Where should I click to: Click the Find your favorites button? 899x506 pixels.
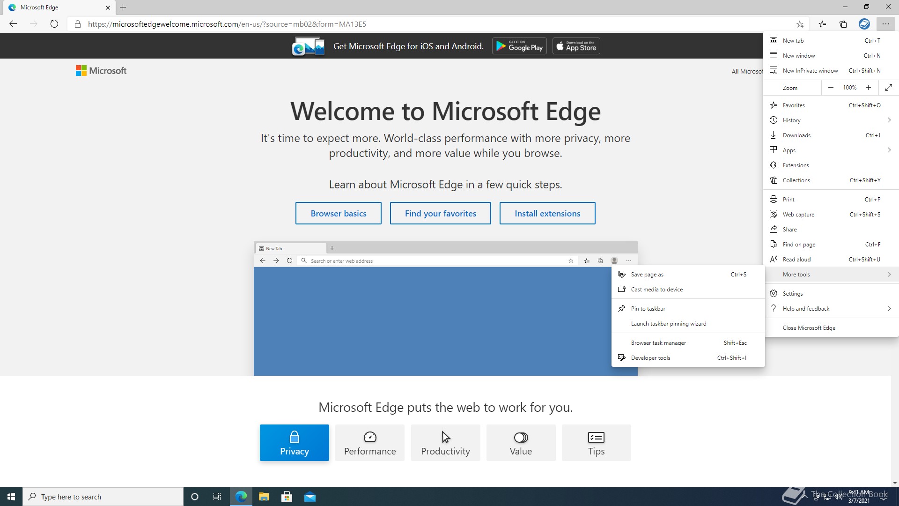tap(441, 214)
